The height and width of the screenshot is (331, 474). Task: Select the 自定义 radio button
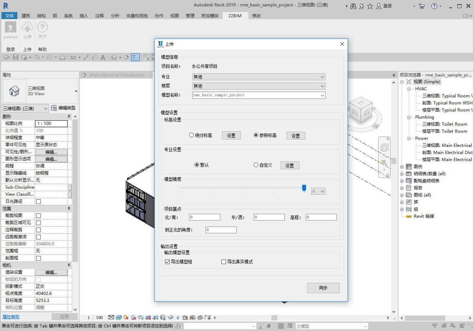point(256,165)
